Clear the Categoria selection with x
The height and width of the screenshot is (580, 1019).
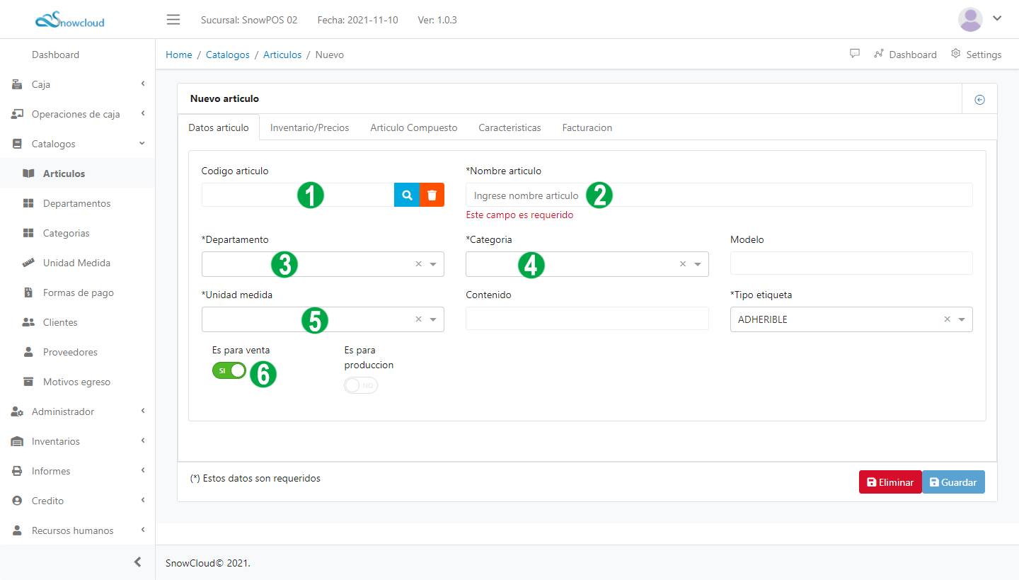coord(683,264)
